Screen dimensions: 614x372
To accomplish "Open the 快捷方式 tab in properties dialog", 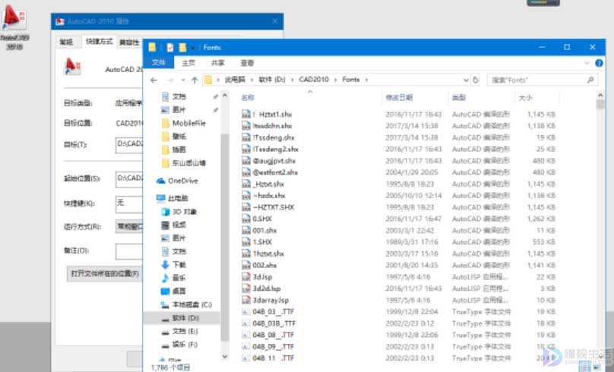I will click(99, 42).
